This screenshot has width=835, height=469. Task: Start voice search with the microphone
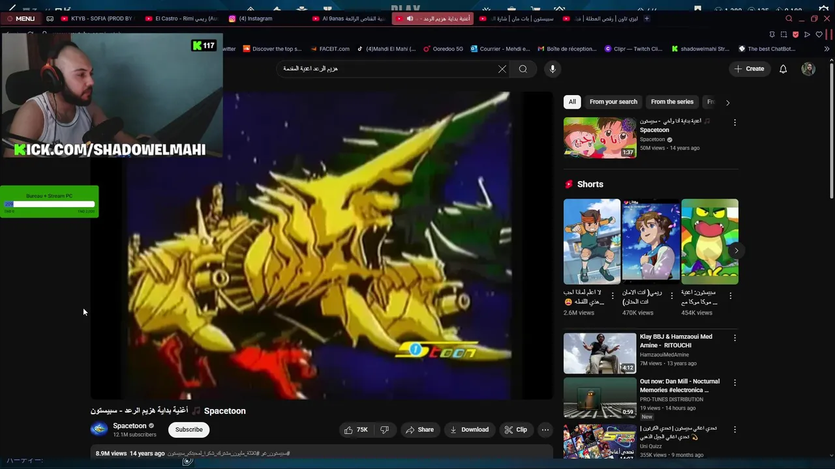[553, 68]
